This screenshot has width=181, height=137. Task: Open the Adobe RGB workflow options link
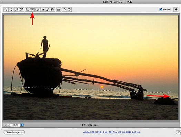(111, 132)
